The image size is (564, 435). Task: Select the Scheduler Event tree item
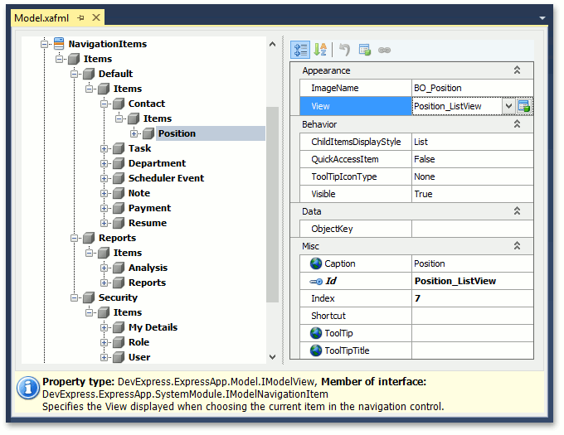click(166, 178)
